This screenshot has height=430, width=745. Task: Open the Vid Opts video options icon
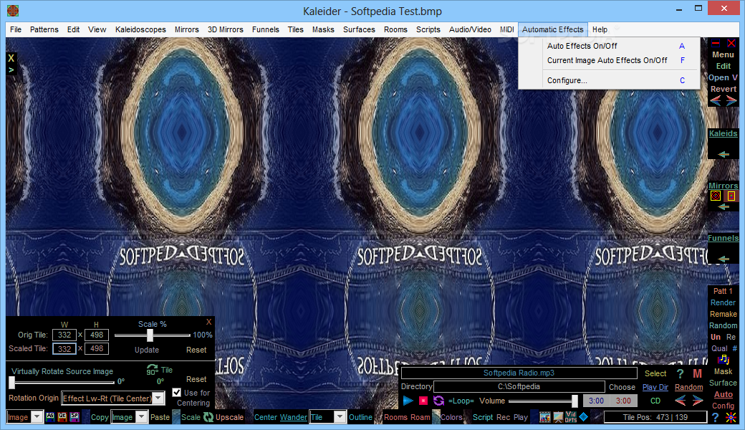pos(571,417)
